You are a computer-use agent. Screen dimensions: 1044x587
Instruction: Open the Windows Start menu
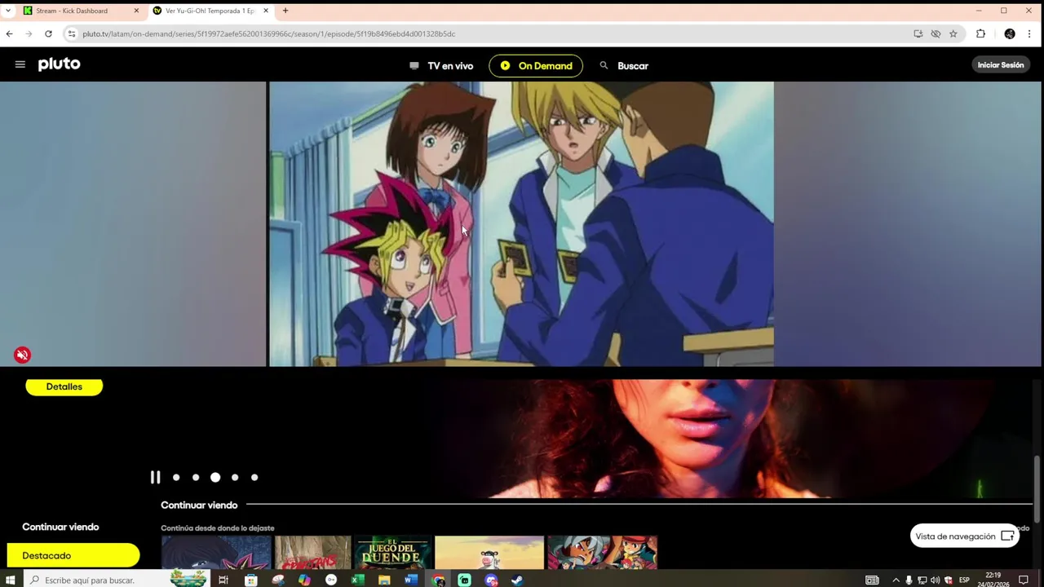pos(11,580)
